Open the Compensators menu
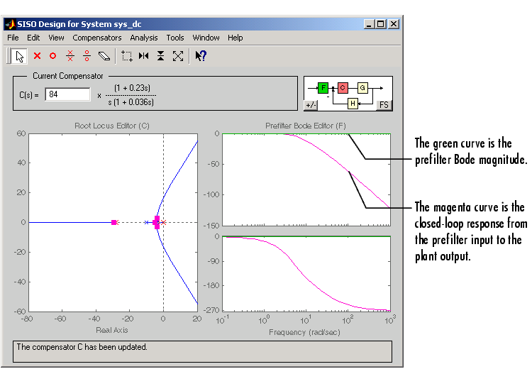Image resolution: width=532 pixels, height=369 pixels. [97, 38]
